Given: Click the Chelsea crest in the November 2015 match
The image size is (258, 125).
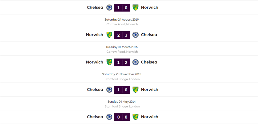Looking at the screenshot, I should tap(109, 90).
